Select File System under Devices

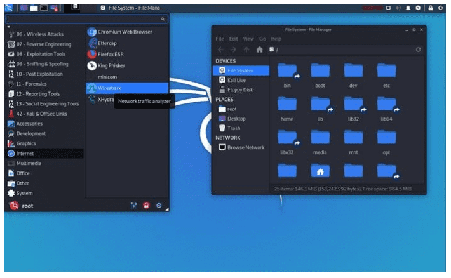241,70
